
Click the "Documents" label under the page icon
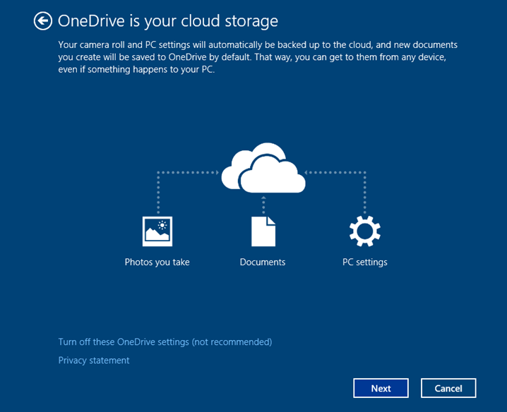(263, 262)
